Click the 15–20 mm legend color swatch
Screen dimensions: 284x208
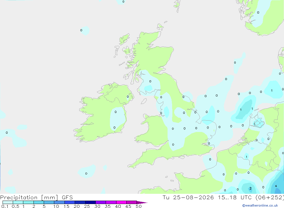coord(70,202)
